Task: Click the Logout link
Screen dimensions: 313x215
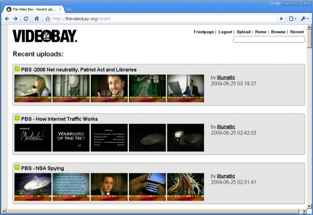Action: coord(225,32)
